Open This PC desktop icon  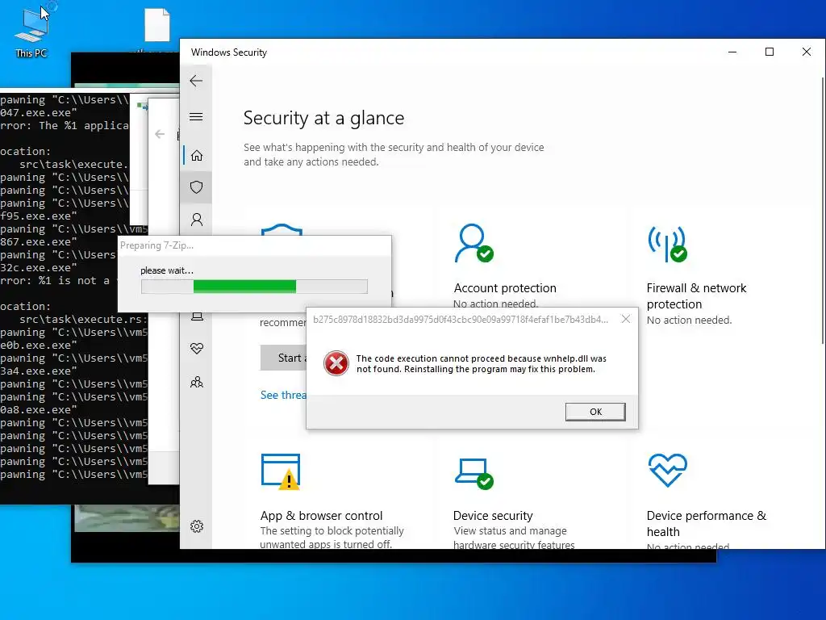31,32
